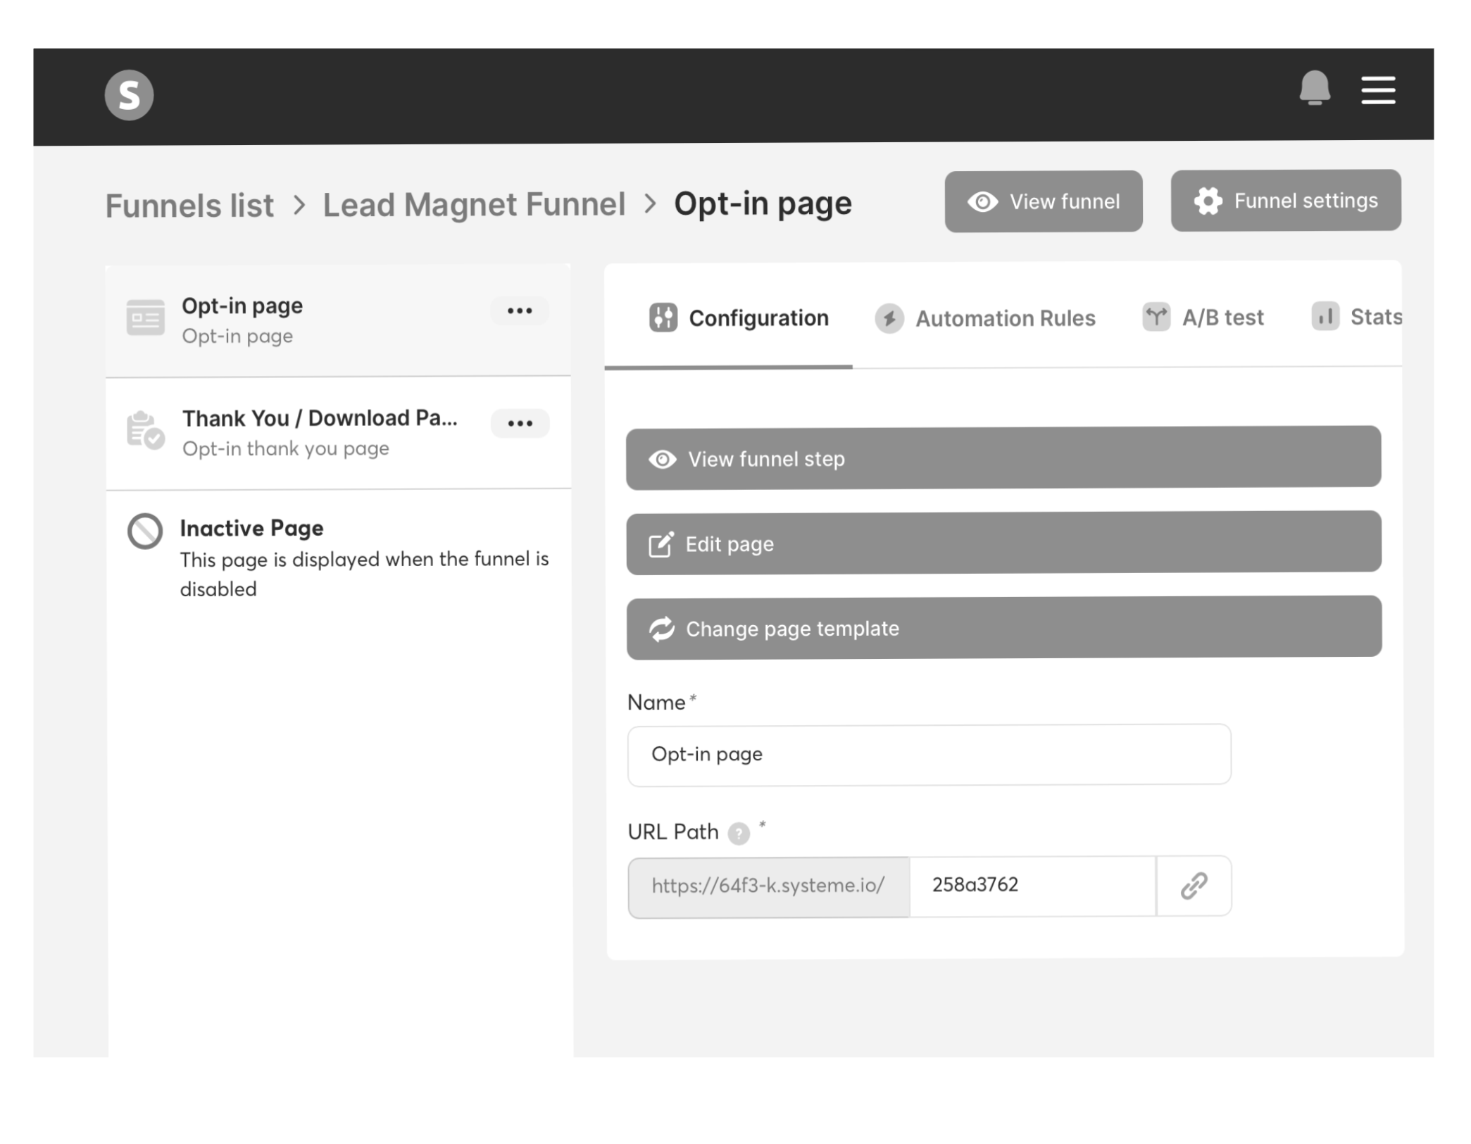Click the Edit page button
Viewport: 1471px width, 1144px height.
(x=1003, y=543)
